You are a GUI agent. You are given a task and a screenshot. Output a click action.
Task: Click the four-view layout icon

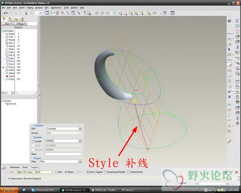point(172,13)
